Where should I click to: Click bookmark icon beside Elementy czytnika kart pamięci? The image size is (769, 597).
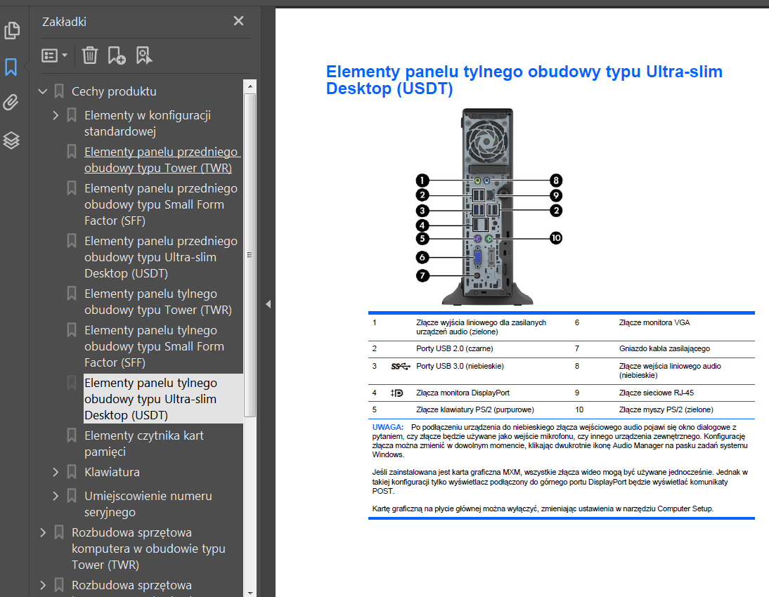tap(72, 435)
